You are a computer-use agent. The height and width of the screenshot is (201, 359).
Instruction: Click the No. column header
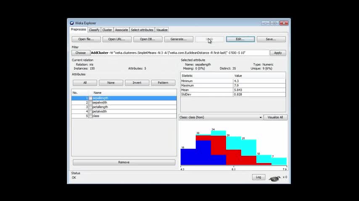coord(80,93)
